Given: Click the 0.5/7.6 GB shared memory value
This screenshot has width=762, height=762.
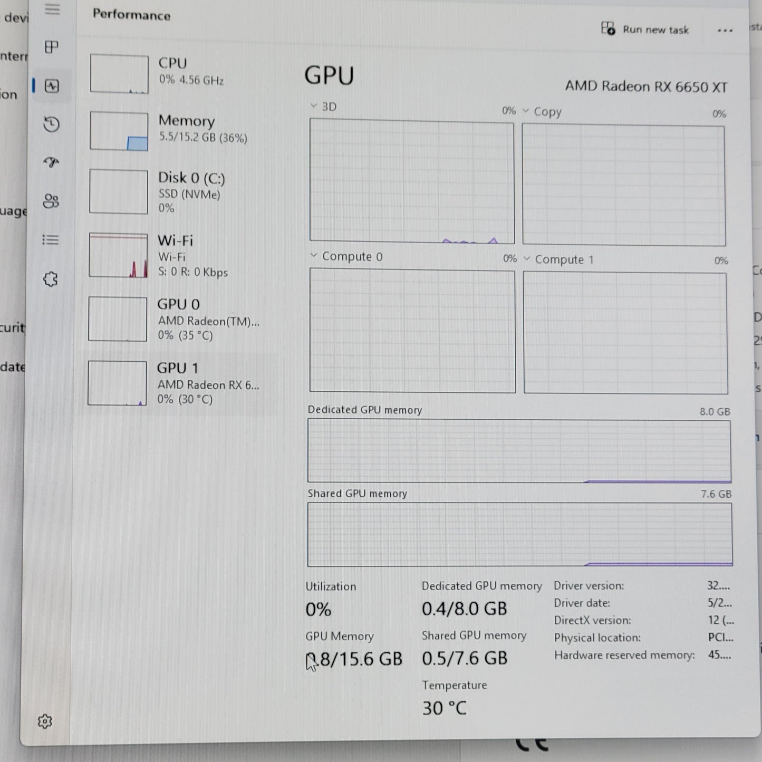Looking at the screenshot, I should click(x=465, y=658).
